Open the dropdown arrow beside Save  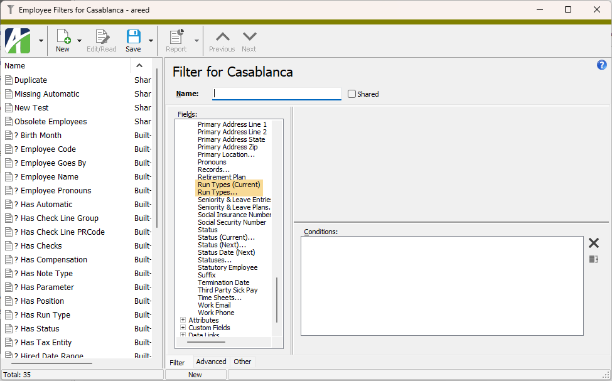tap(150, 40)
